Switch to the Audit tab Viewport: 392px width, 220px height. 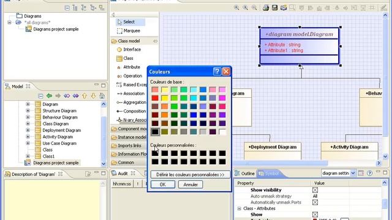coord(123,174)
